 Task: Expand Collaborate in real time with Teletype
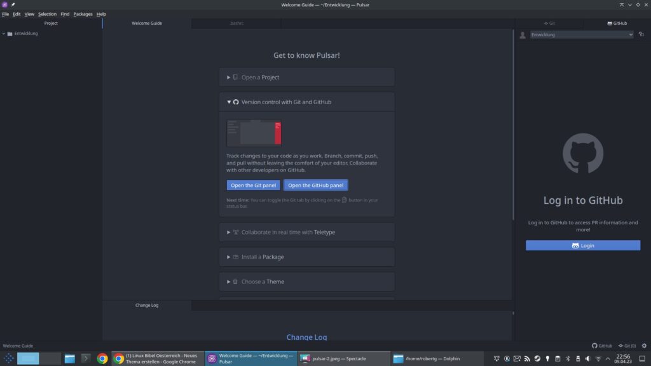(307, 233)
